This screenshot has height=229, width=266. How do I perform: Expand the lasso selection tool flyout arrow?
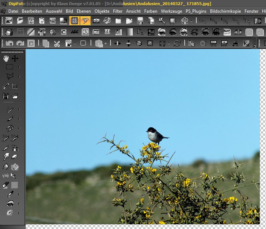click(x=19, y=77)
